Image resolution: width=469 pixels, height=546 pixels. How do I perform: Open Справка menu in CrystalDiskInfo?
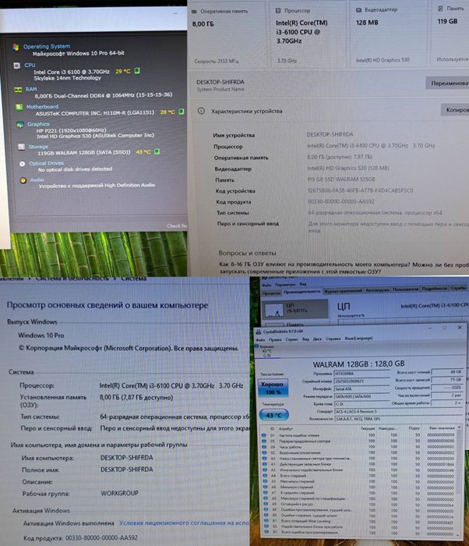(333, 339)
